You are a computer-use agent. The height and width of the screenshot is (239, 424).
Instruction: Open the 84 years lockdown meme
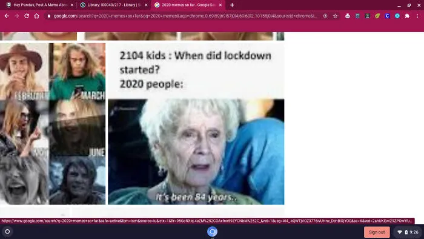click(x=196, y=124)
